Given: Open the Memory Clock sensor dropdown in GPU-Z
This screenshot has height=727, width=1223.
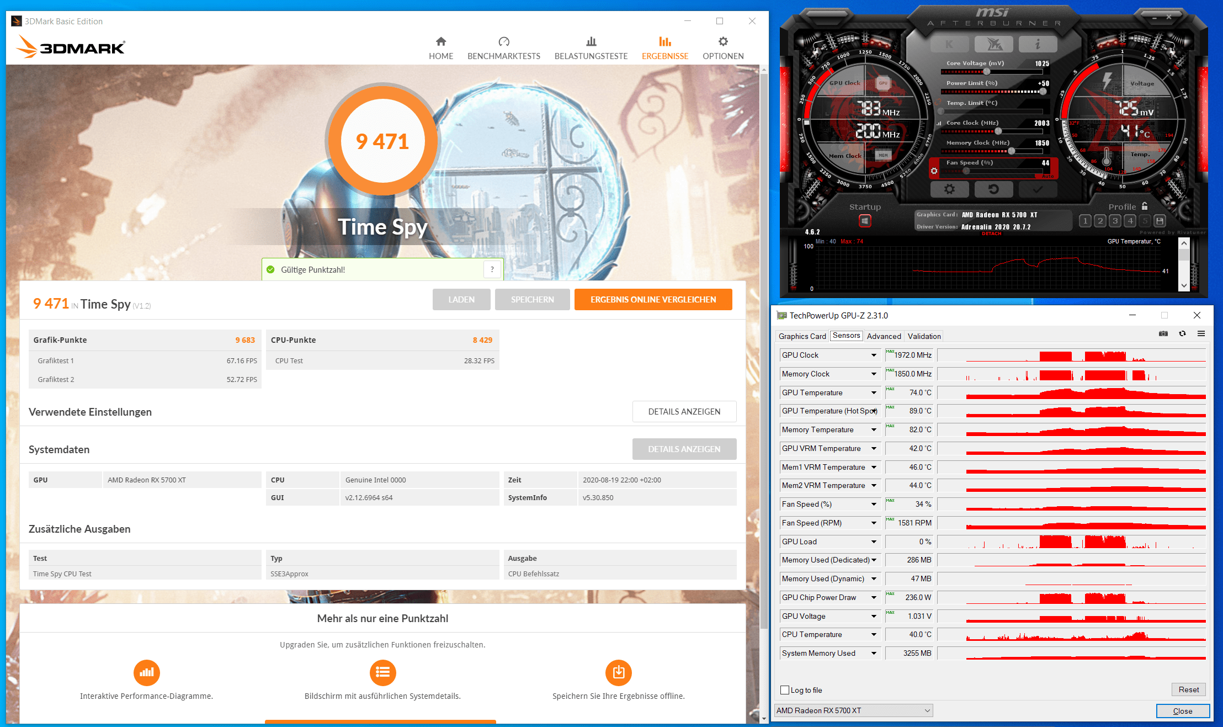Looking at the screenshot, I should pyautogui.click(x=874, y=374).
